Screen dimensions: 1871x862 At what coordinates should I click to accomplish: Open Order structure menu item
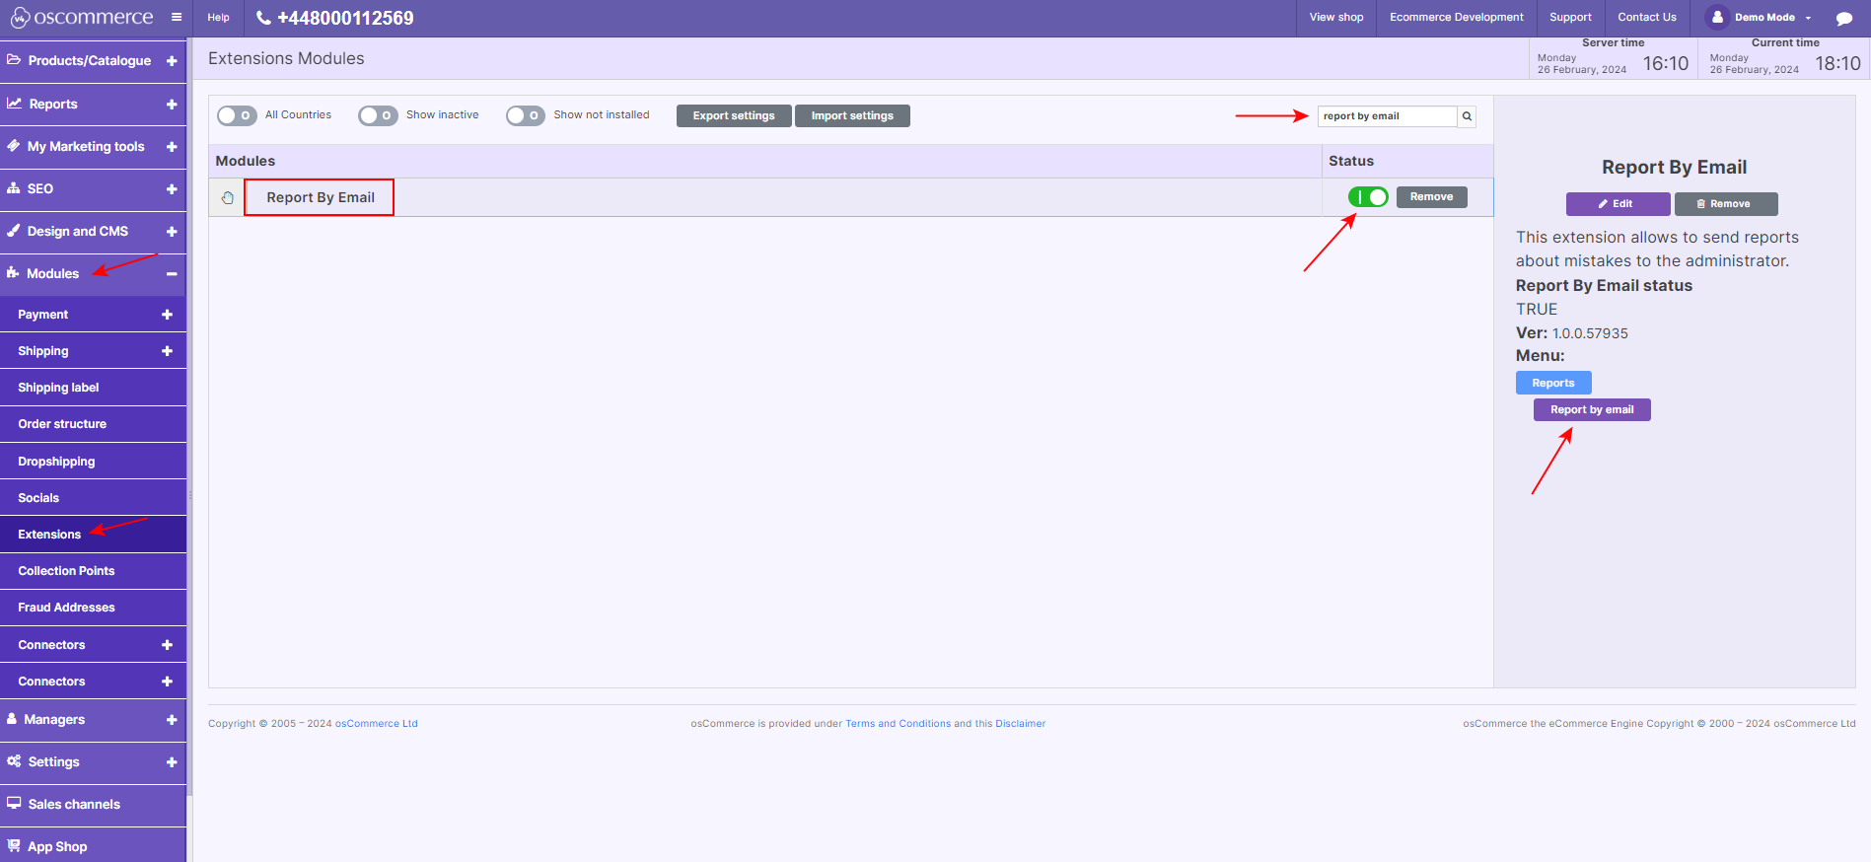click(x=93, y=424)
